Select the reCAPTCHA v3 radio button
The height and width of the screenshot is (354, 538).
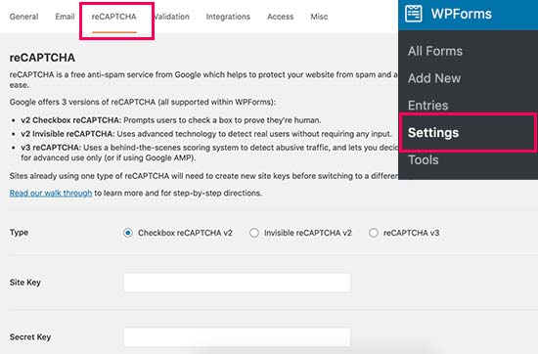tap(374, 233)
